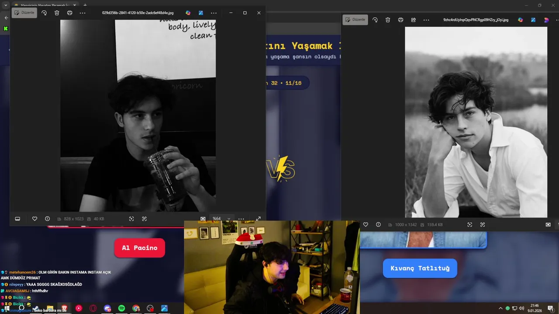559x314 pixels.
Task: Click visual search camera icon in left window
Action: pos(203,218)
